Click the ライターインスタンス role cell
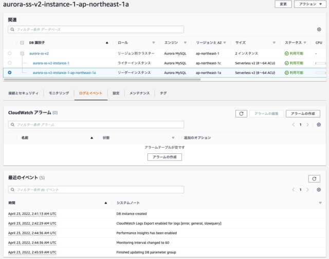 pyautogui.click(x=134, y=63)
